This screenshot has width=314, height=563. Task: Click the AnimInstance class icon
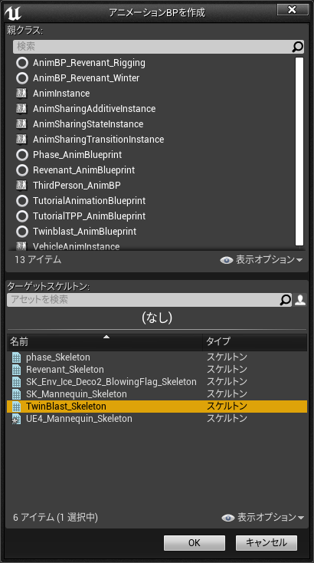click(22, 94)
